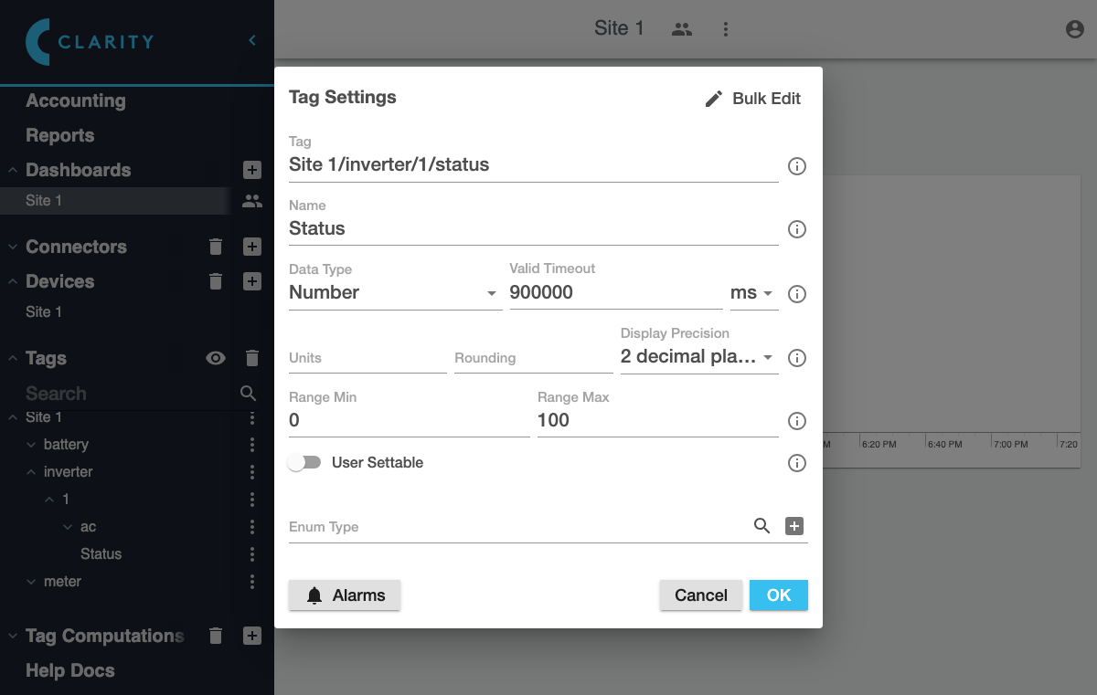1097x695 pixels.
Task: Click the info icon beside Tag field
Action: pyautogui.click(x=796, y=166)
